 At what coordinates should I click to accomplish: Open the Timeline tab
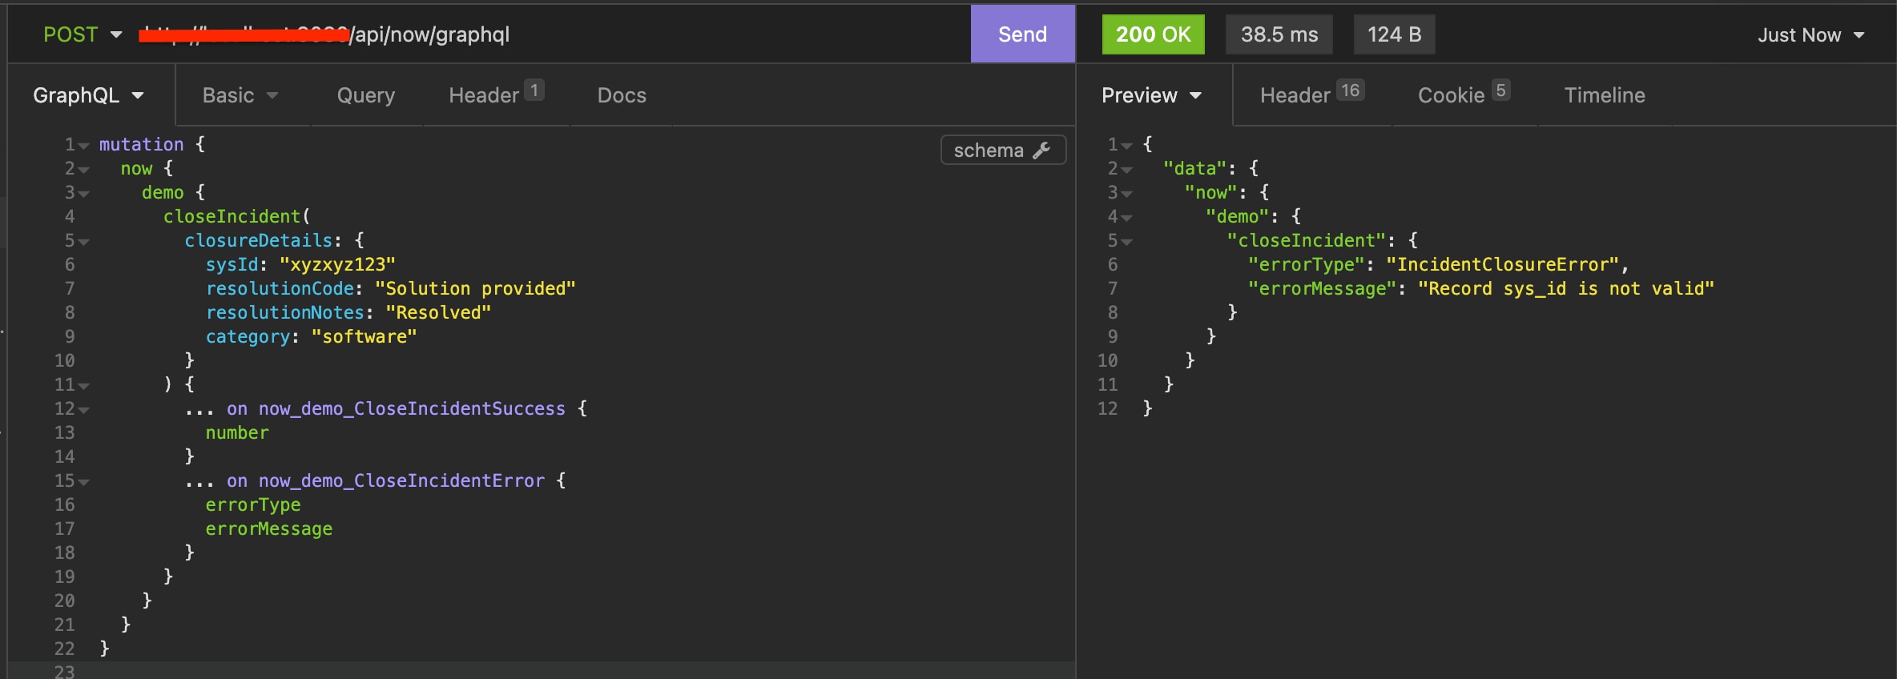[1605, 95]
